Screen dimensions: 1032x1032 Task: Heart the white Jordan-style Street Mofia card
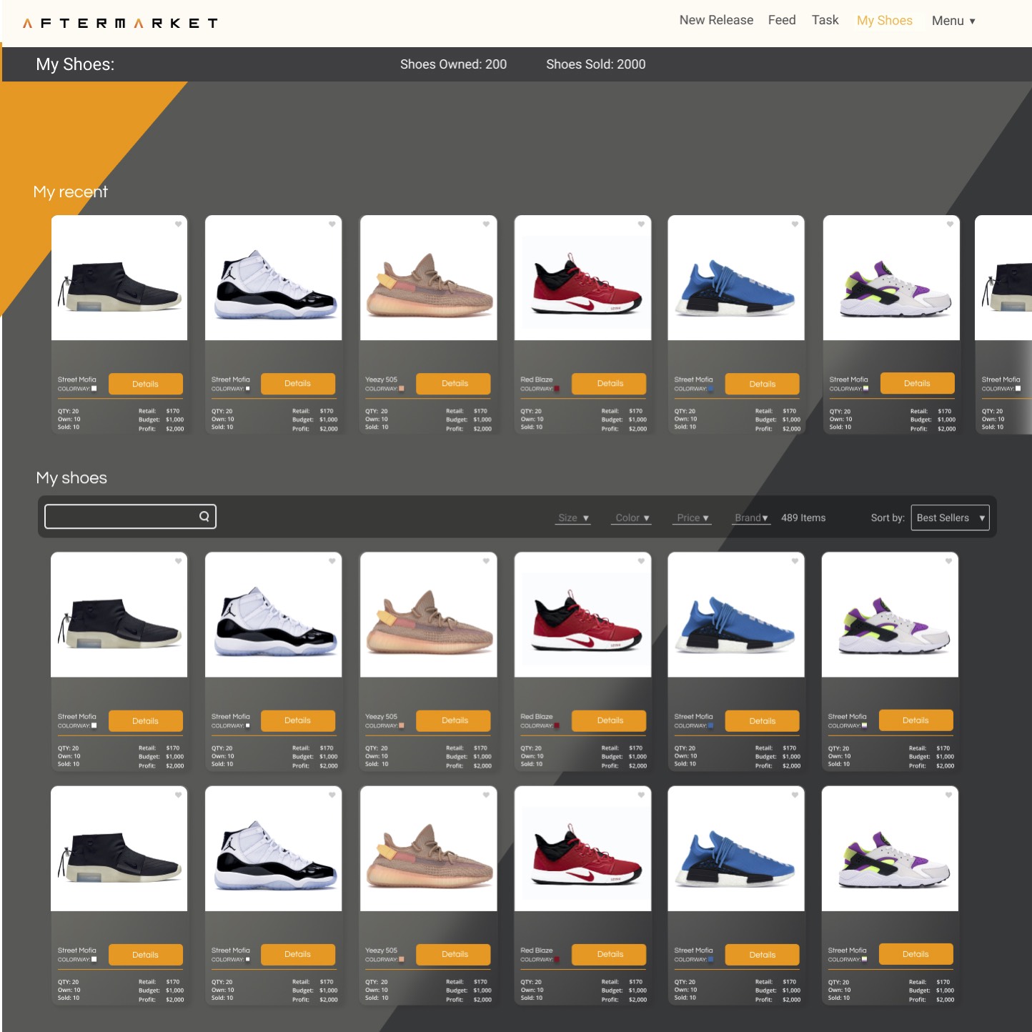pyautogui.click(x=332, y=224)
